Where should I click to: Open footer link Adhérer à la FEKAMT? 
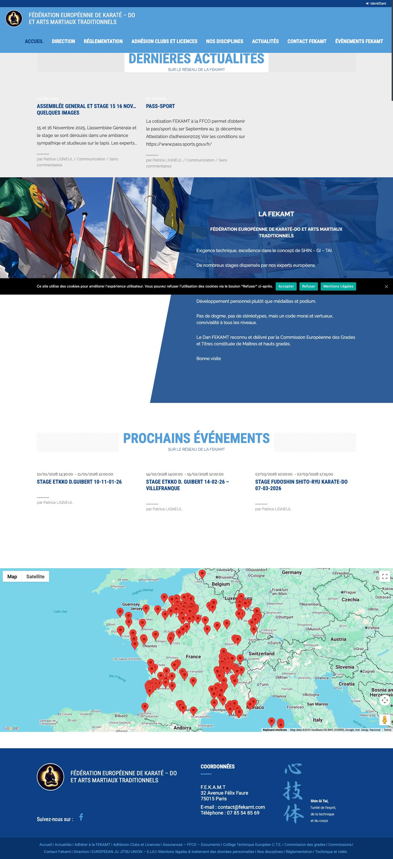tap(93, 845)
